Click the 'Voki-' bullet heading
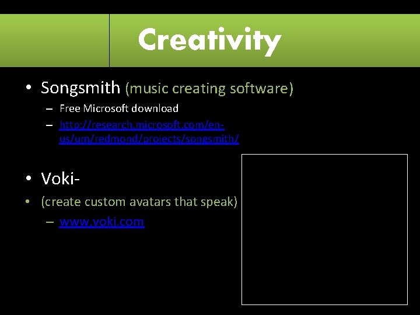420x315 pixels. tap(60, 178)
